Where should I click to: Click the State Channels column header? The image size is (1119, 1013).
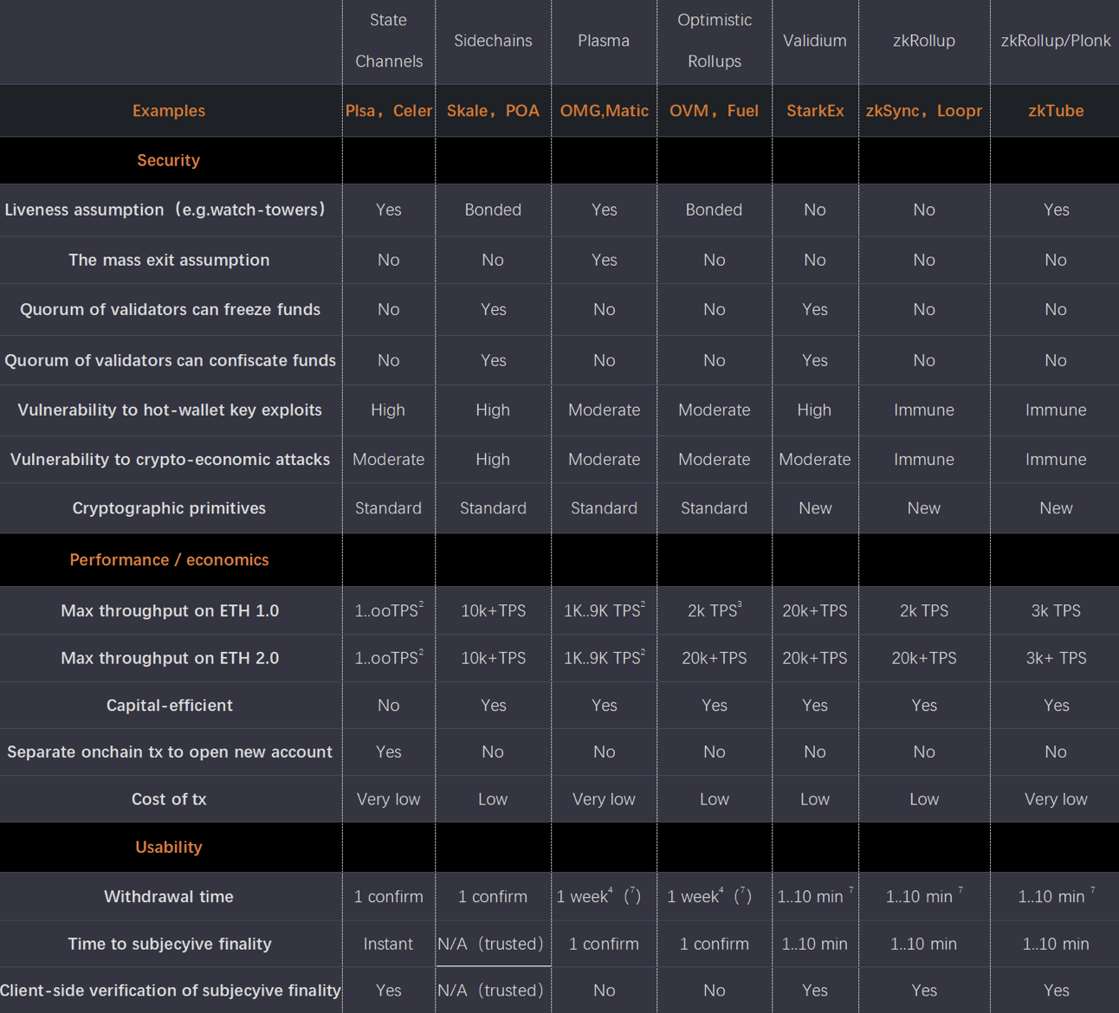[388, 41]
